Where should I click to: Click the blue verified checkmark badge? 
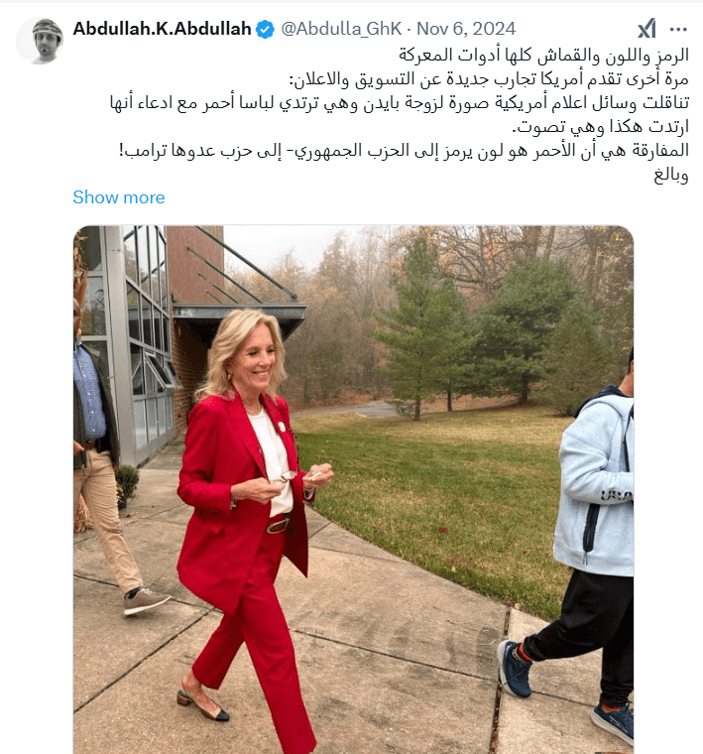pyautogui.click(x=265, y=30)
